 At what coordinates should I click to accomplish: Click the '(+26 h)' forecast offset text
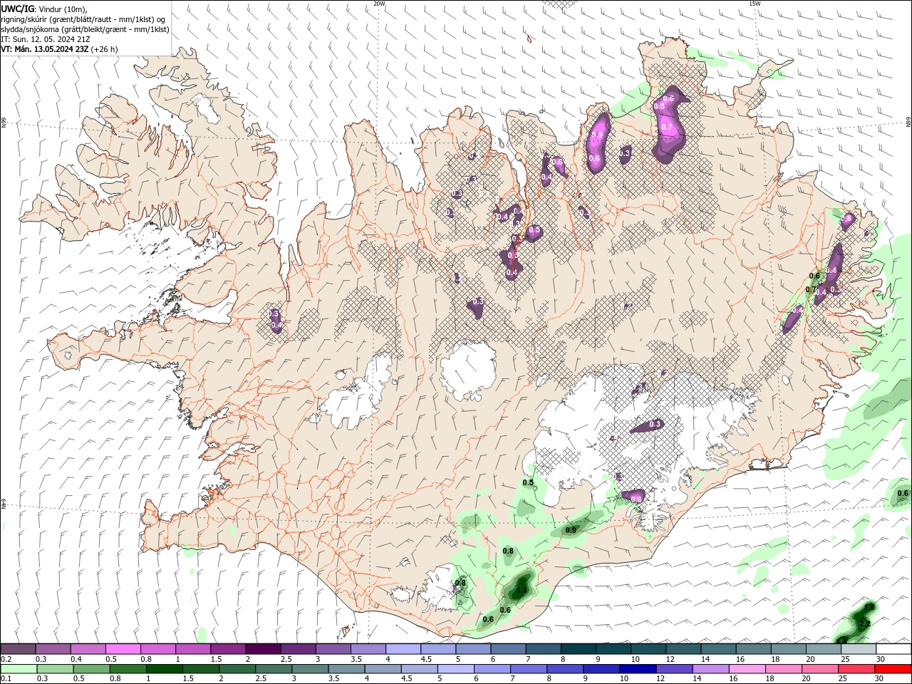(105, 49)
